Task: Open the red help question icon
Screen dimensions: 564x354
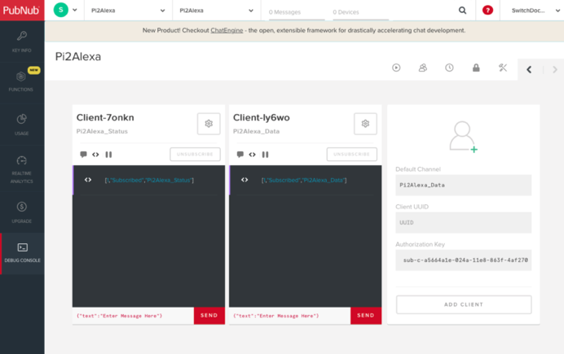Action: pyautogui.click(x=487, y=11)
